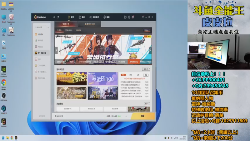The image size is (250, 141).
Task: Click the back arrow in WeGame header
Action: pos(54,17)
